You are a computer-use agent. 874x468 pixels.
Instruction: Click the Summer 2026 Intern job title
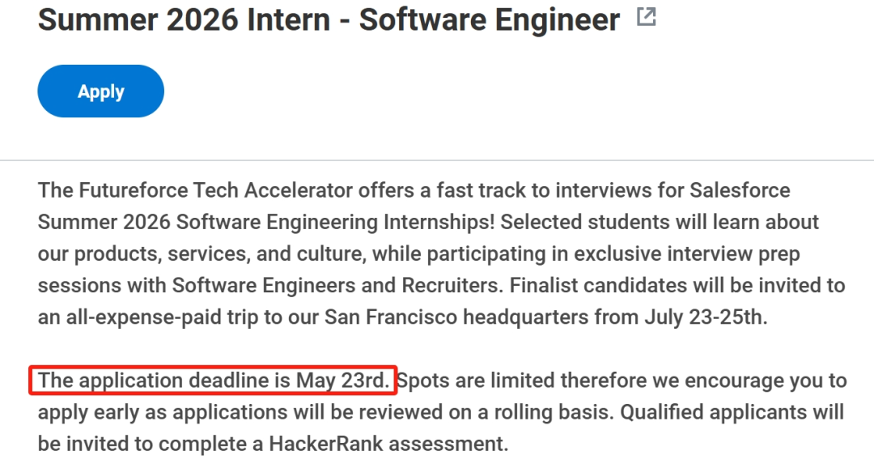329,20
